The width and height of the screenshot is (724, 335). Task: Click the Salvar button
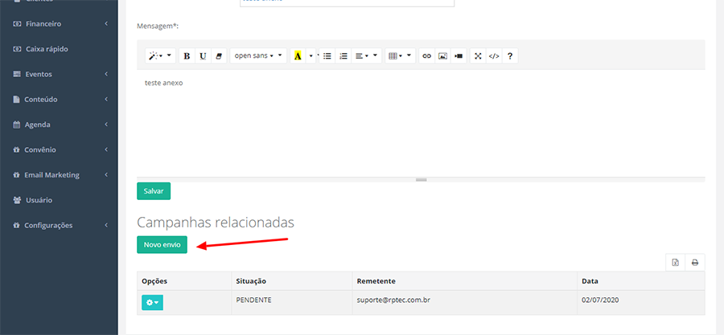pyautogui.click(x=154, y=191)
